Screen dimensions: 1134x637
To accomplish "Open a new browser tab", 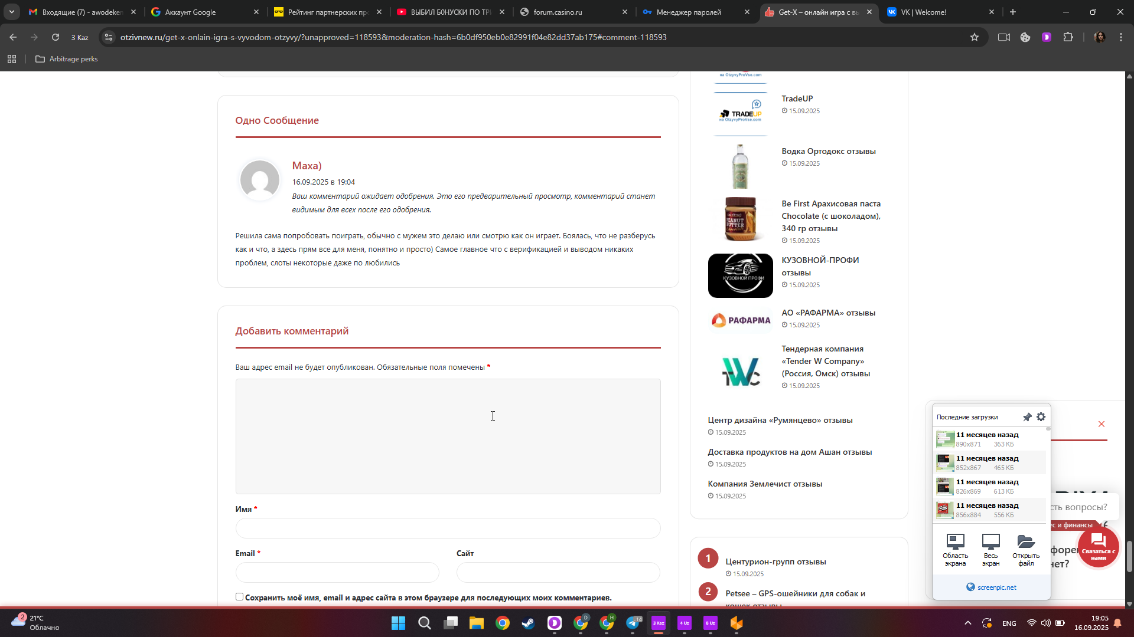I will (x=1013, y=12).
